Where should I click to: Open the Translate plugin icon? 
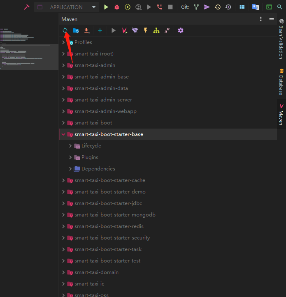[256, 7]
